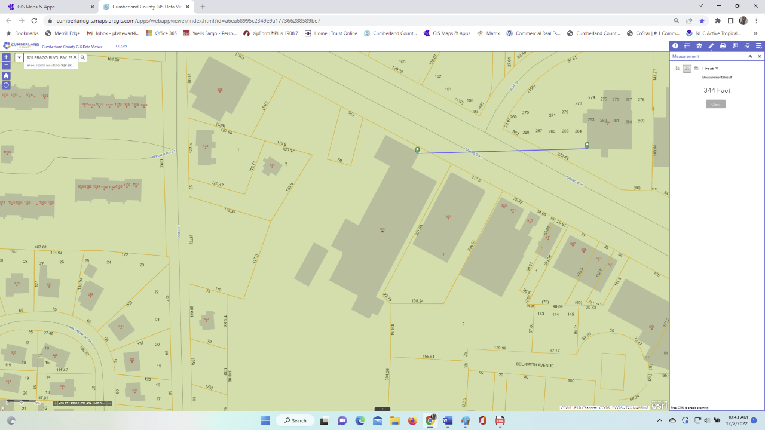The height and width of the screenshot is (430, 765).
Task: Expand the search source dropdown arrow
Action: [19, 57]
